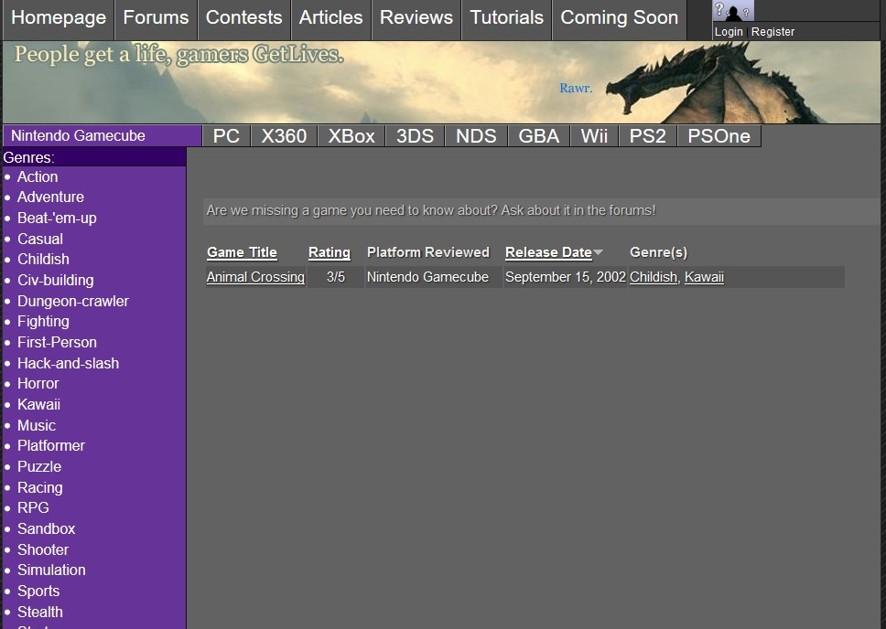886x629 pixels.
Task: Sort games by Release Date header
Action: (x=548, y=252)
